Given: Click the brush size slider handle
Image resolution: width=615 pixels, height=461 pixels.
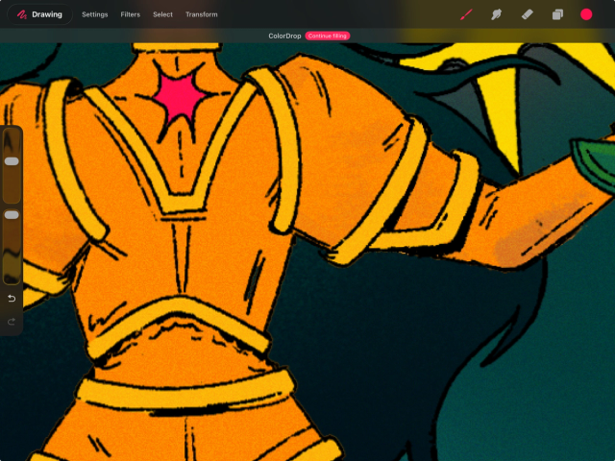Looking at the screenshot, I should click(x=12, y=161).
